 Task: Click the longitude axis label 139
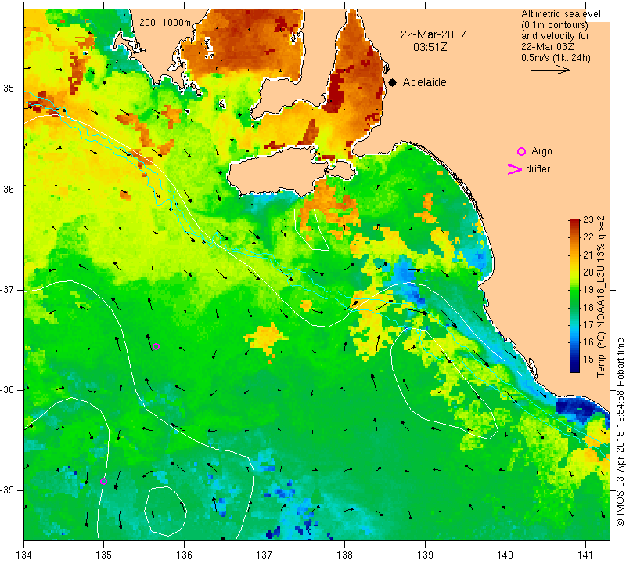coord(425,555)
